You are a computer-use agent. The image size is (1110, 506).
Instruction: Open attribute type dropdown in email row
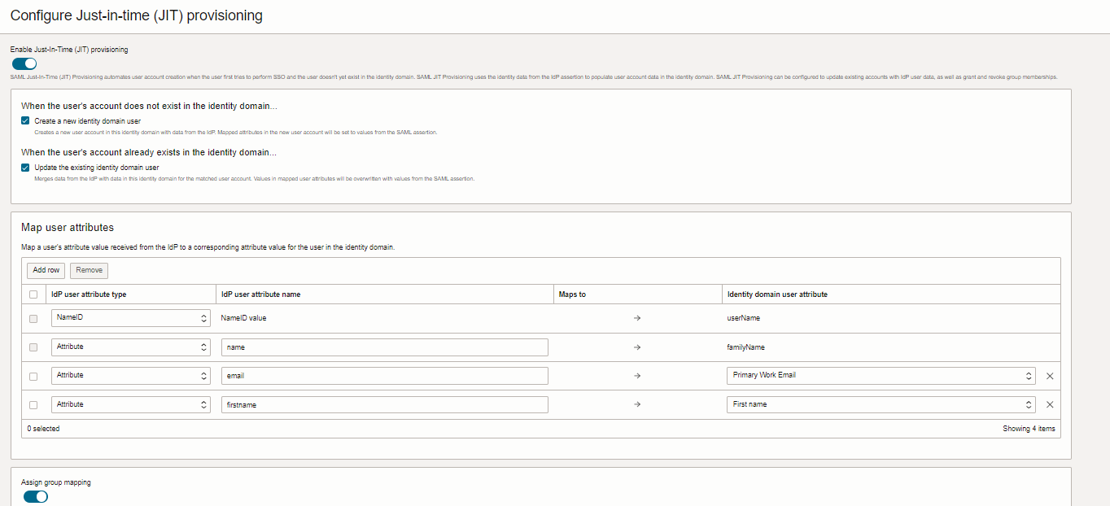[x=130, y=376]
